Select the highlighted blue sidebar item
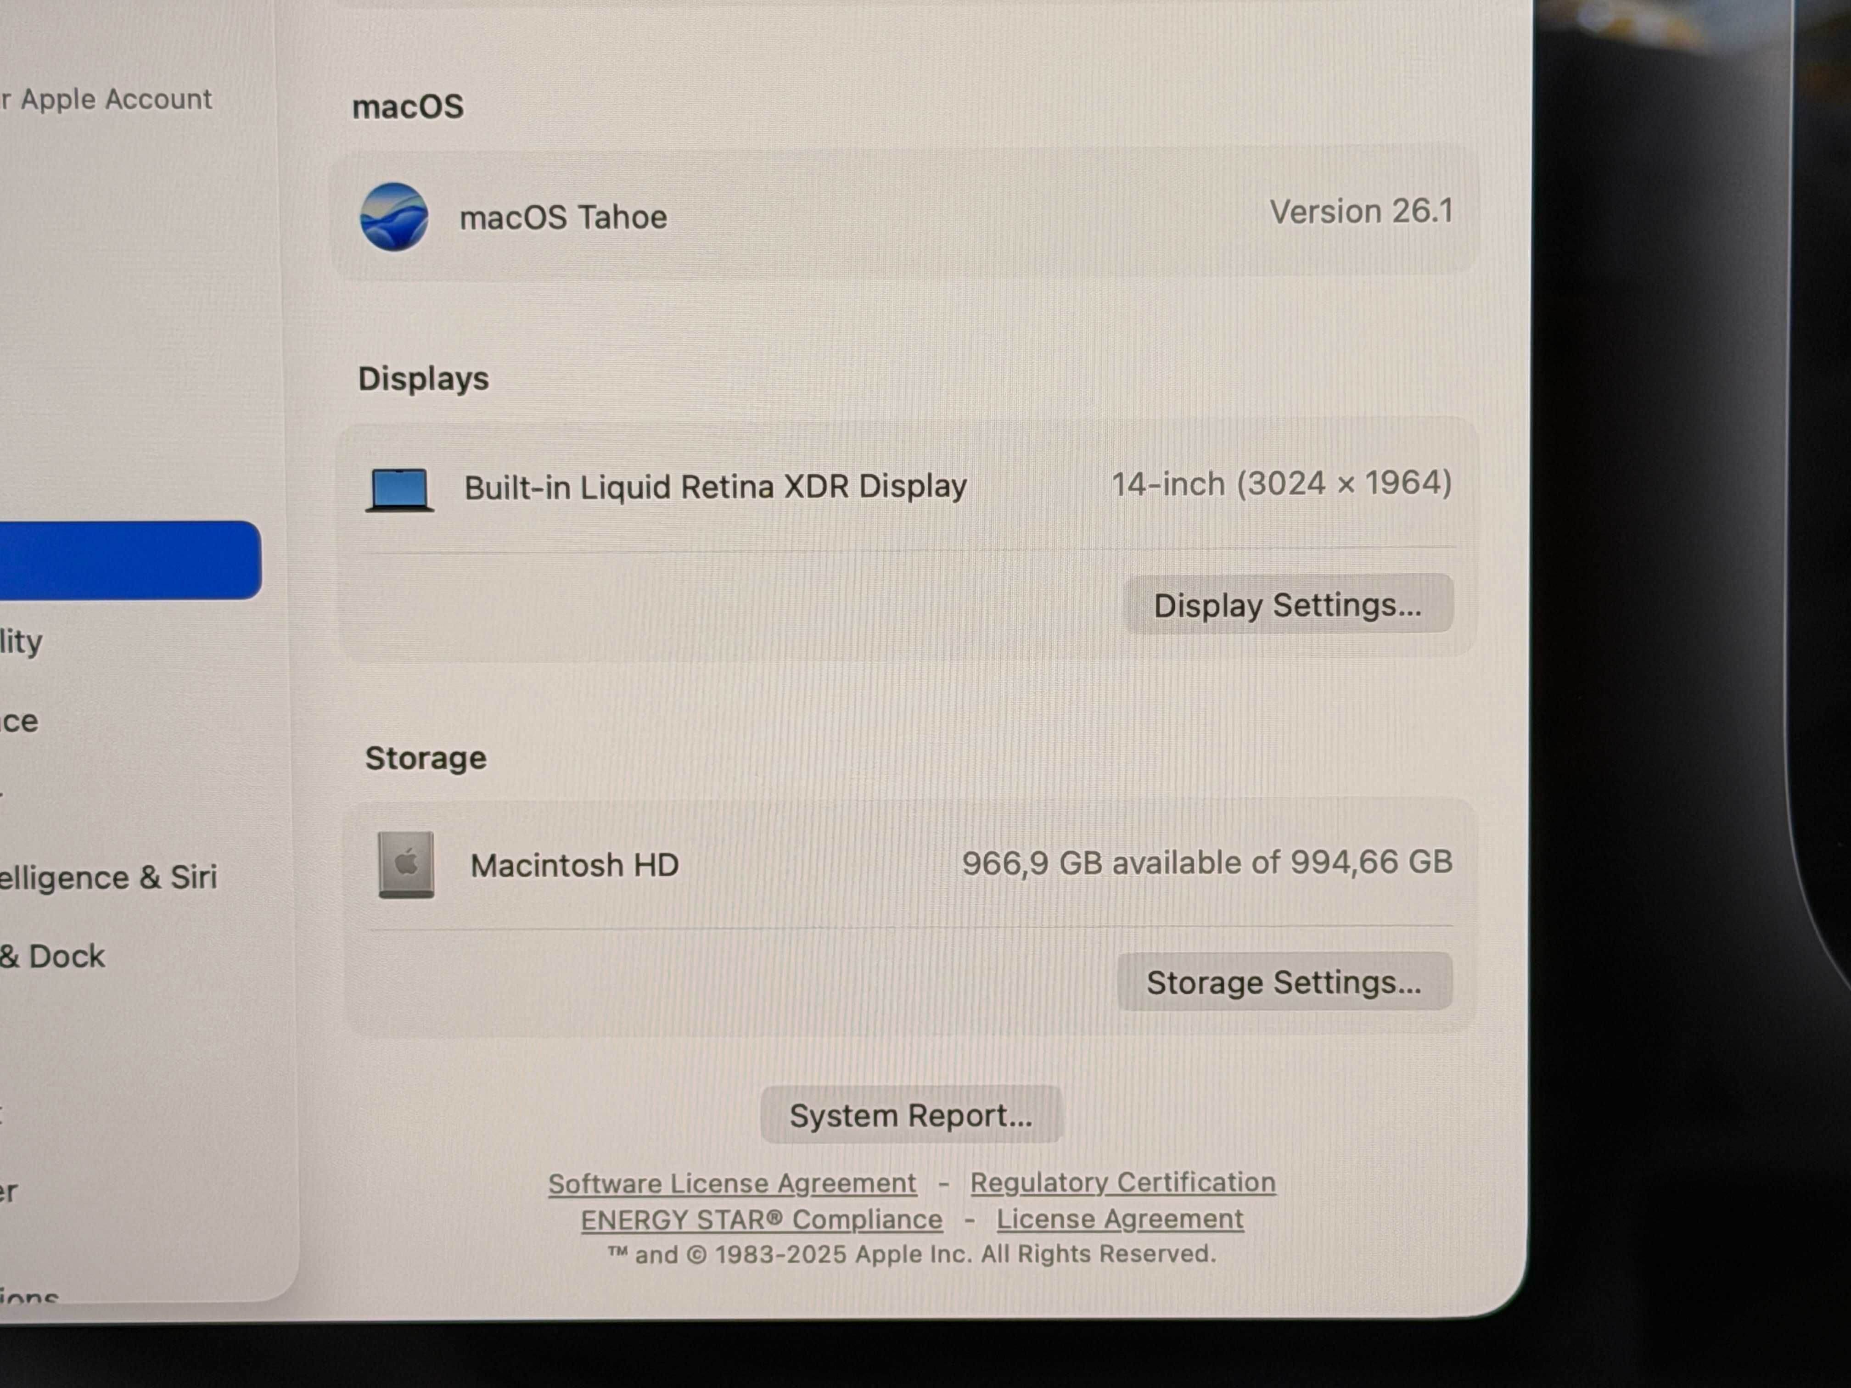Image resolution: width=1851 pixels, height=1388 pixels. pyautogui.click(x=130, y=560)
